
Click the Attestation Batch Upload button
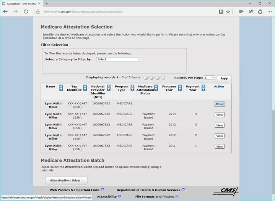66,180
